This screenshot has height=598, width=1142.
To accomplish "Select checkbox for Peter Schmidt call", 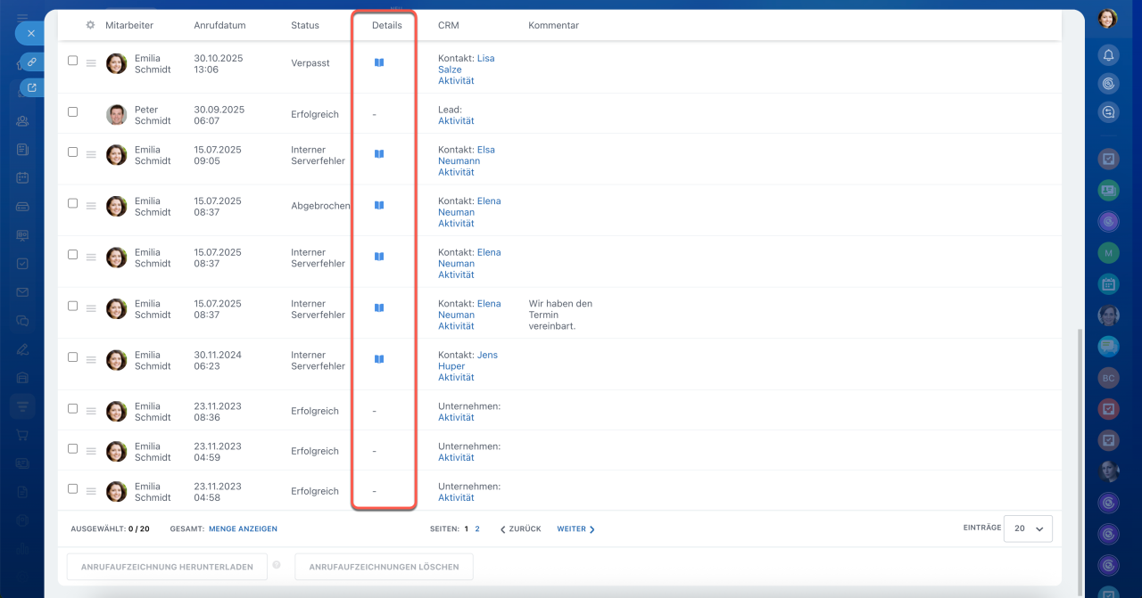I will pos(73,112).
